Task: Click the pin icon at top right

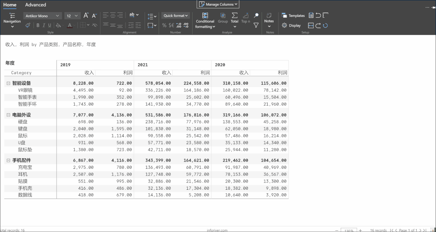Action: pyautogui.click(x=433, y=8)
